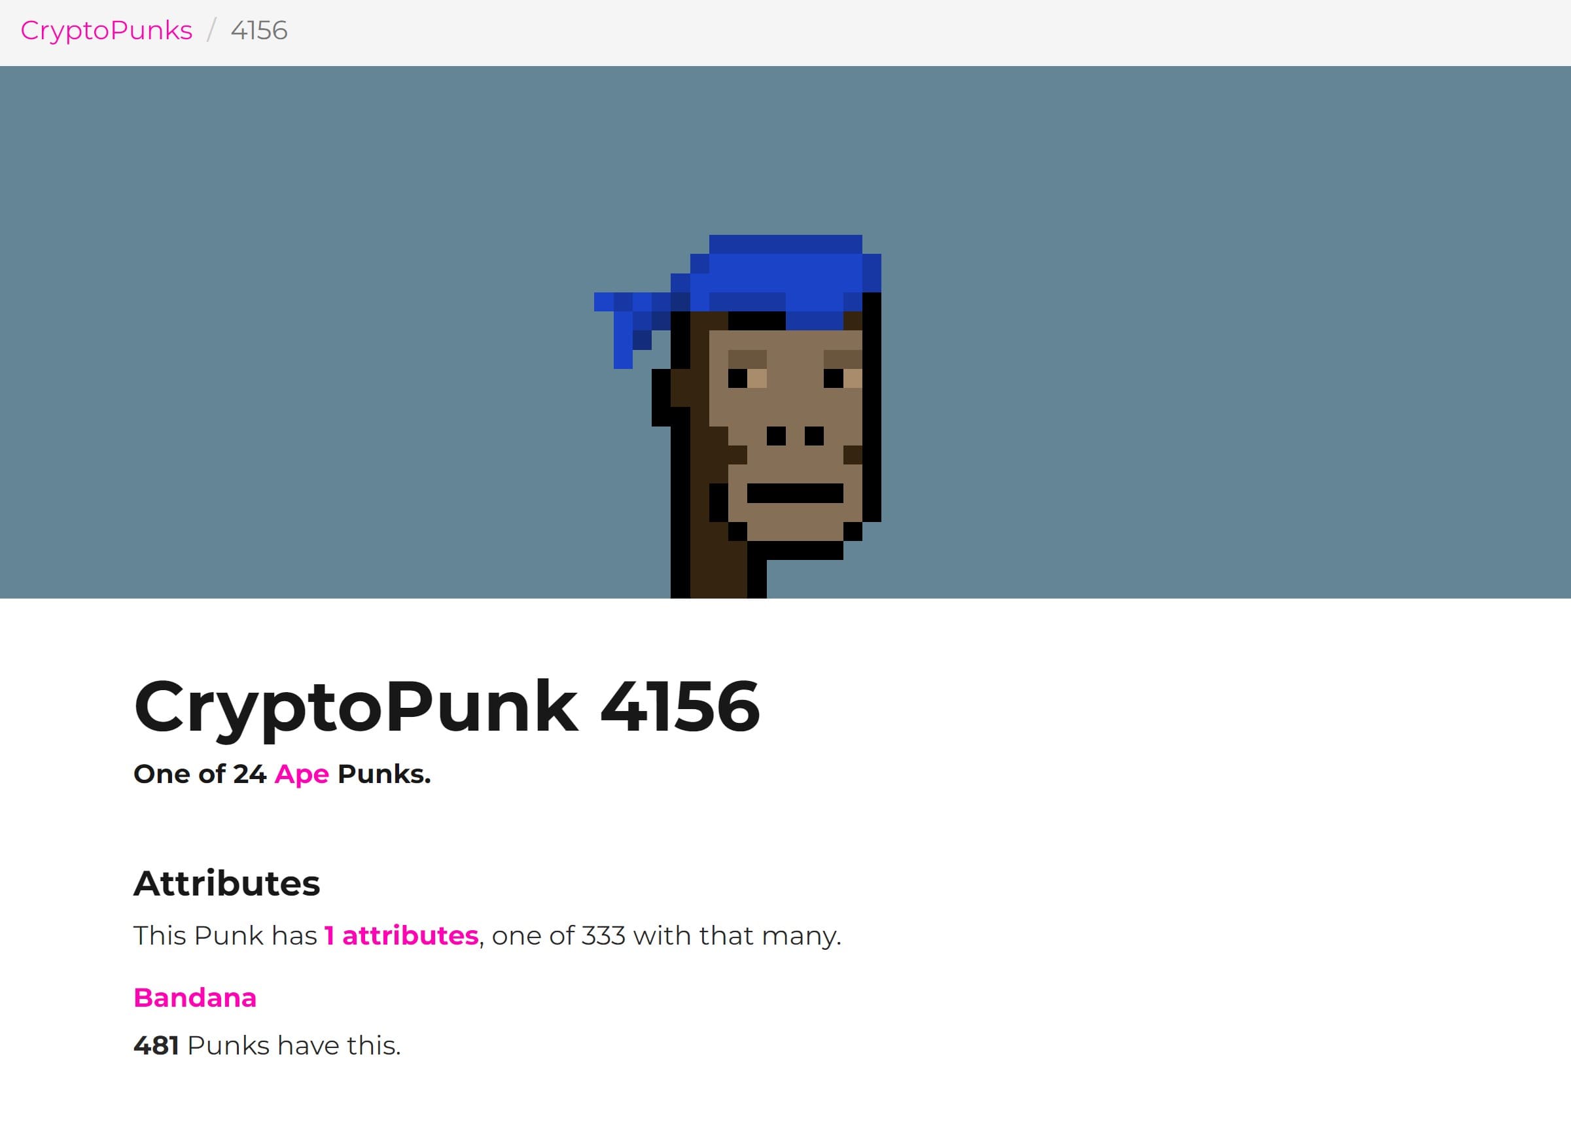This screenshot has width=1571, height=1133.
Task: Click the CryptoPunk 4156 main heading
Action: pos(447,706)
